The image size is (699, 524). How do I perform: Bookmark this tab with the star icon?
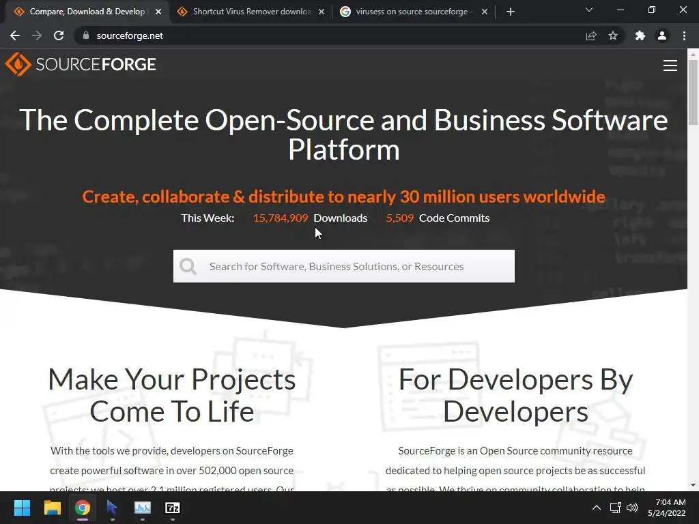613,35
